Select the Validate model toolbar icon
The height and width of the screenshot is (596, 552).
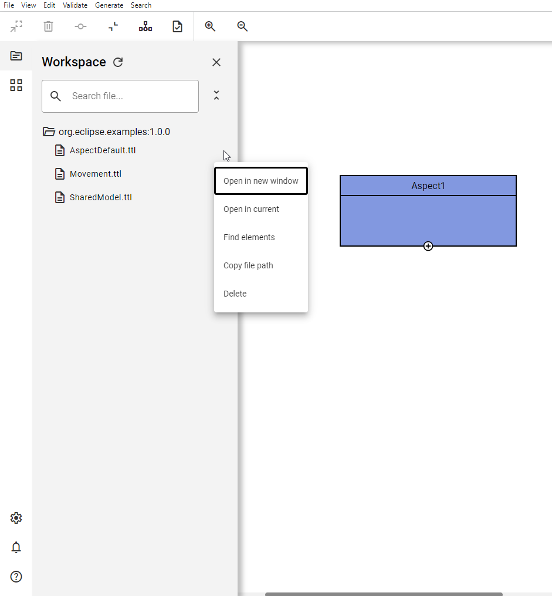tap(177, 26)
